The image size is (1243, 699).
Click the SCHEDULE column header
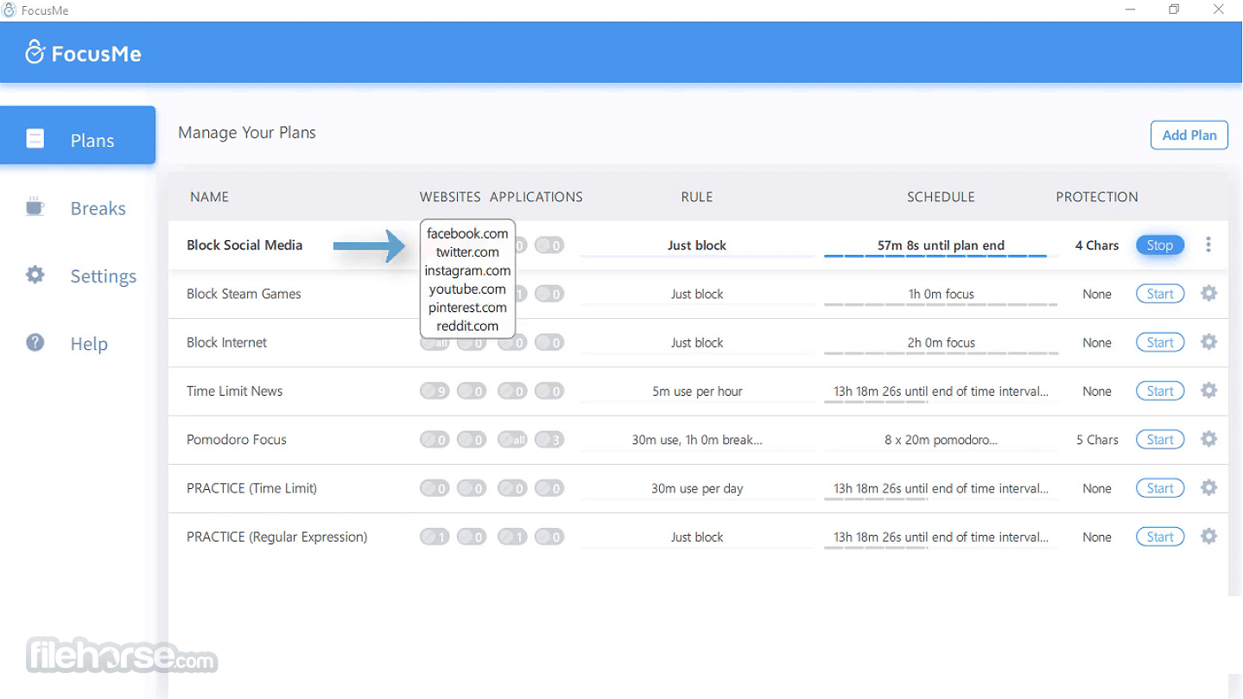coord(941,197)
